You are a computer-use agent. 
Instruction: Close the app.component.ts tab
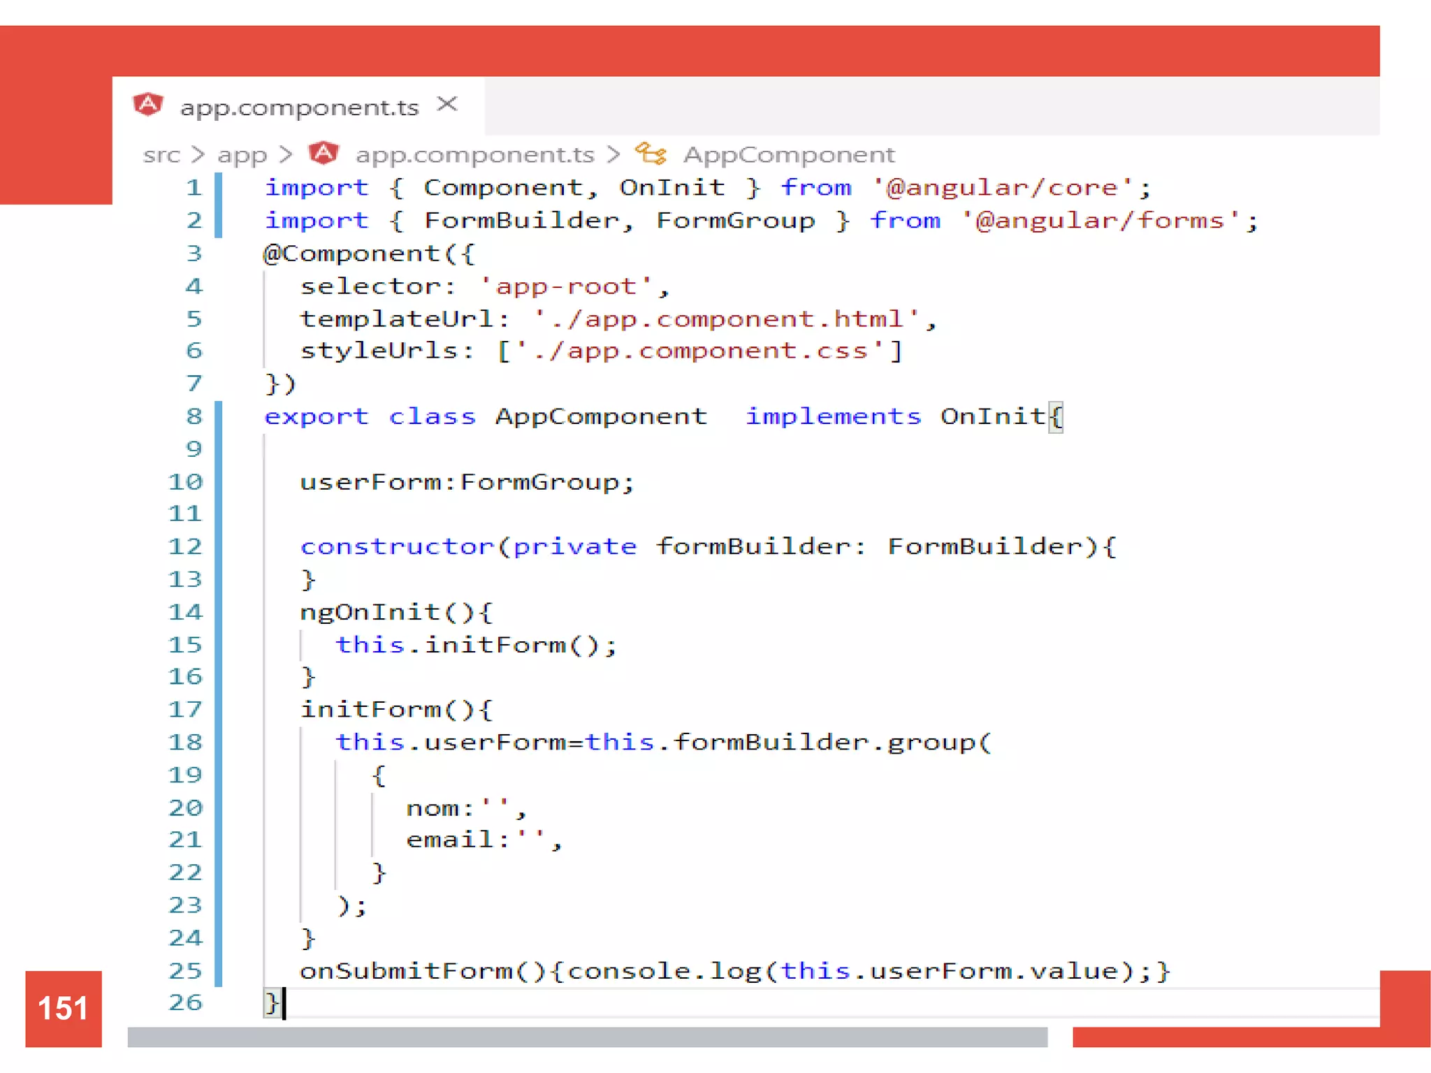[447, 105]
